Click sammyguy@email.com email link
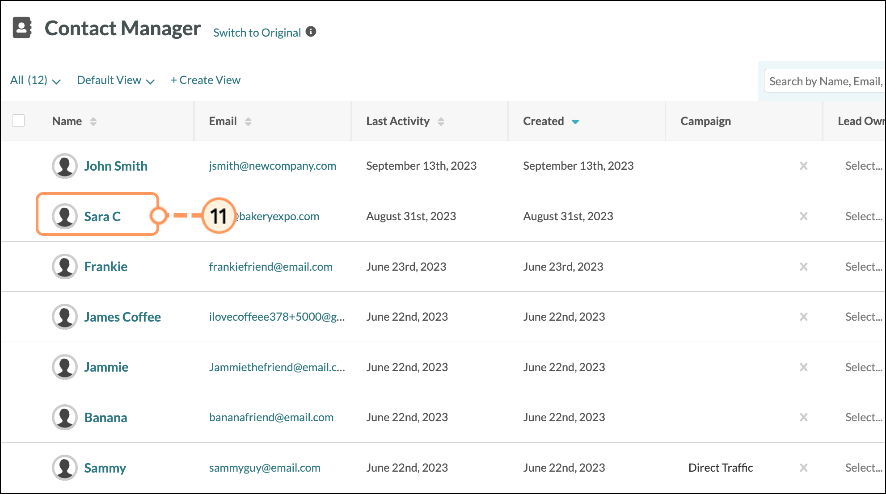Screen dimensions: 886x494 pos(265,468)
